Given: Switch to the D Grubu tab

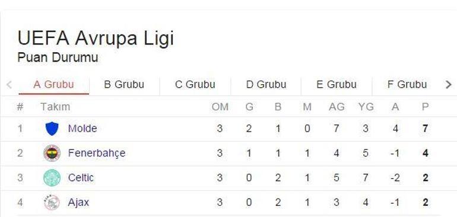Looking at the screenshot, I should (266, 84).
